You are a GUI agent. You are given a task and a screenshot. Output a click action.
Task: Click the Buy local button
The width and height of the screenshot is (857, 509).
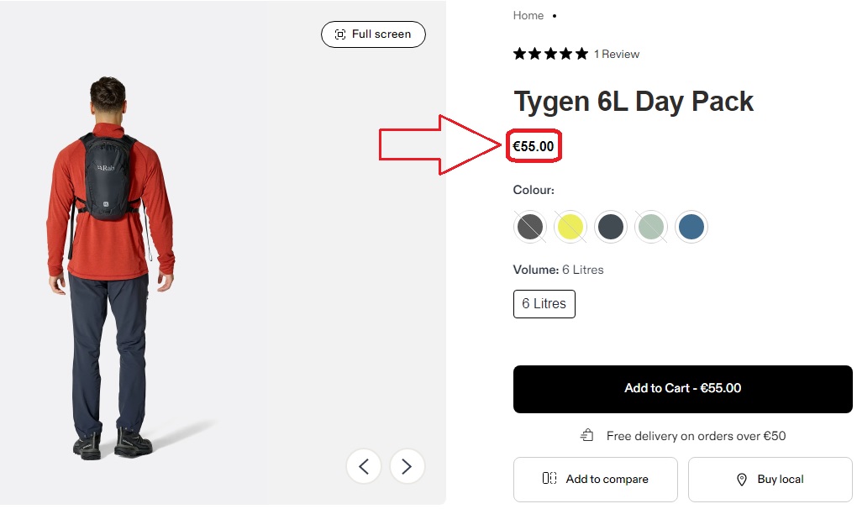pos(770,479)
